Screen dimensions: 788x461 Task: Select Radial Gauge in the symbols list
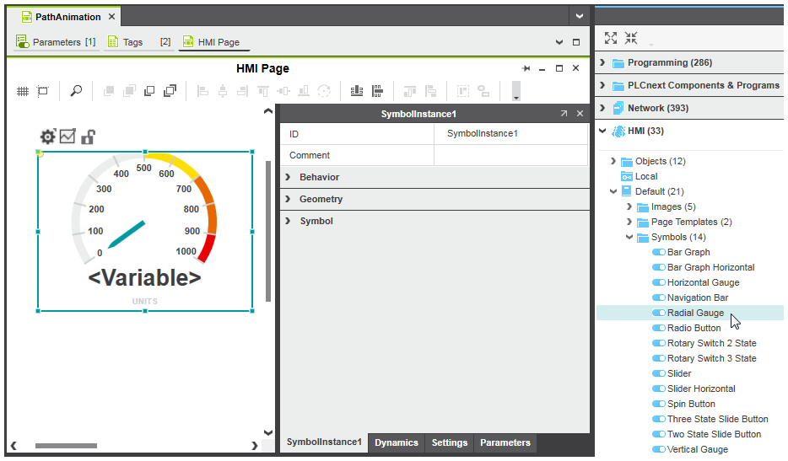[695, 313]
